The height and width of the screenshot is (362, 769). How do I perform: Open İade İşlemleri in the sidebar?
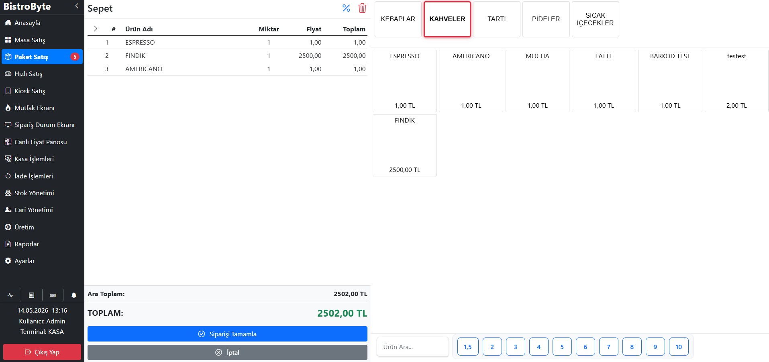pos(42,176)
